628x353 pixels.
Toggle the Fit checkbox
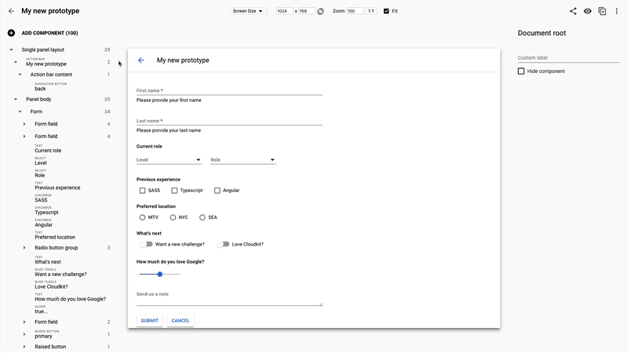[x=386, y=11]
